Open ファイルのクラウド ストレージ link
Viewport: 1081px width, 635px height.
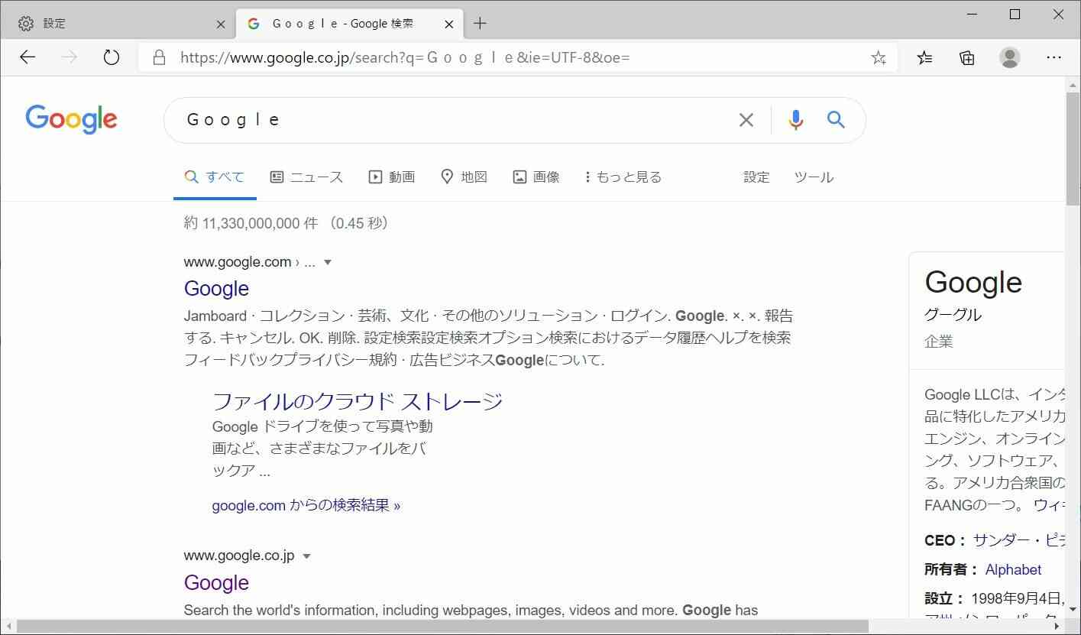(x=358, y=401)
